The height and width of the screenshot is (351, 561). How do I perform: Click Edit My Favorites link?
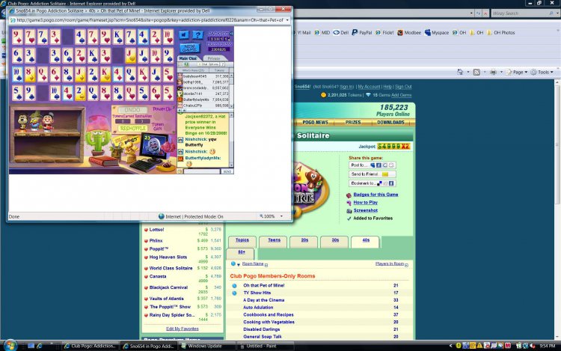pyautogui.click(x=182, y=329)
